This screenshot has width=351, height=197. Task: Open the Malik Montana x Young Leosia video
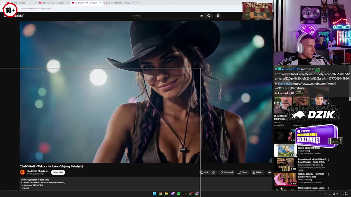tap(312, 188)
